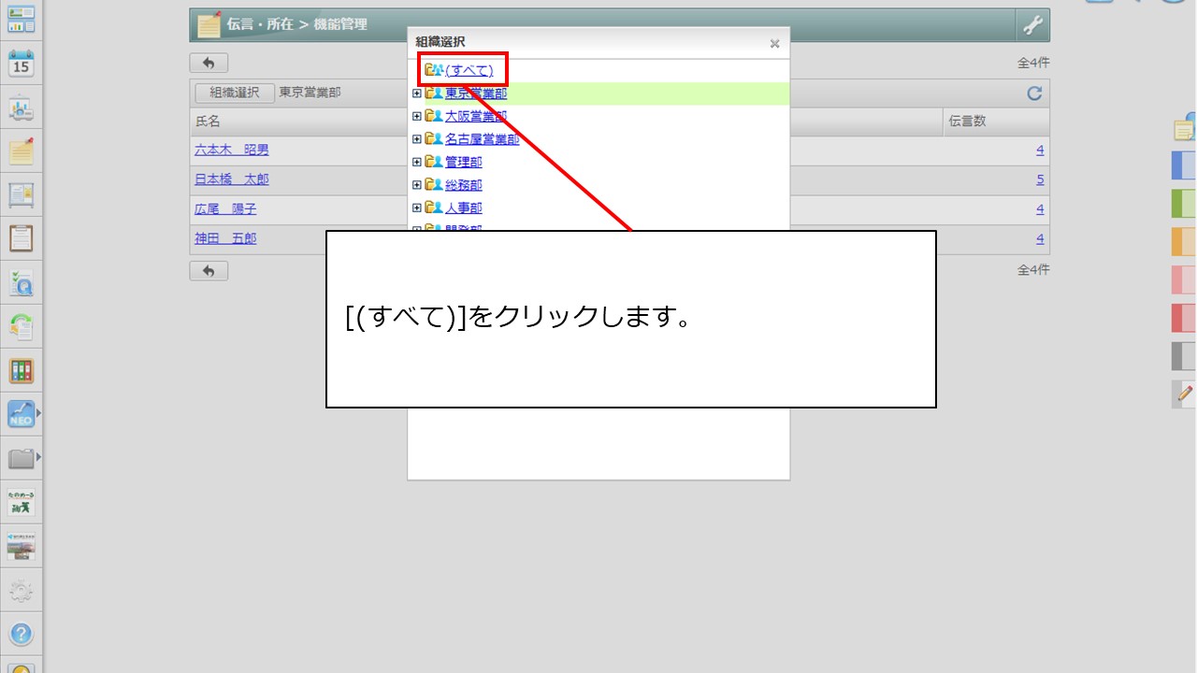Select the light pink color tab on right edge
1197x673 pixels.
tap(1184, 279)
